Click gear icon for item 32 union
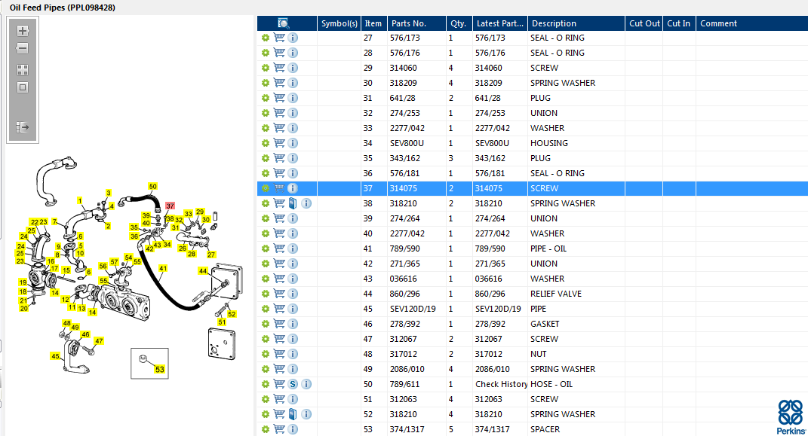This screenshot has height=436, width=808. pyautogui.click(x=266, y=113)
